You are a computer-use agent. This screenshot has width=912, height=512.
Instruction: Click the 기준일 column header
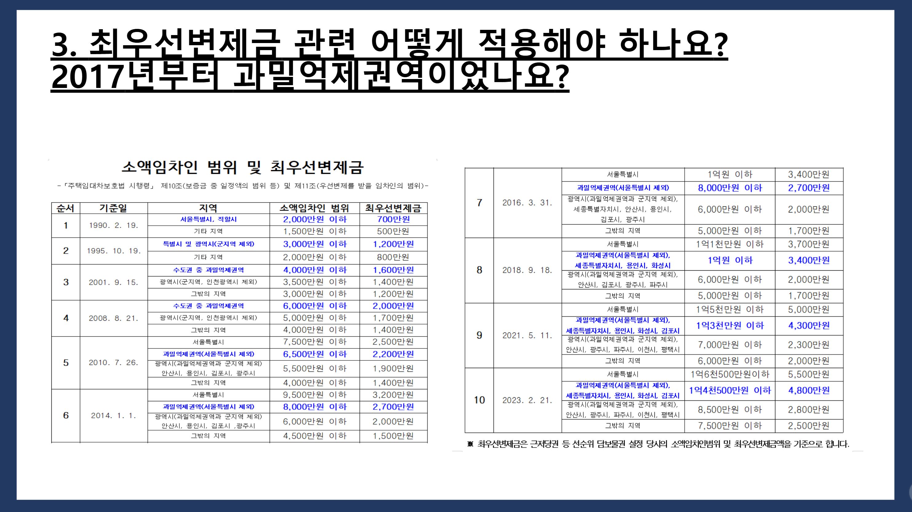[x=113, y=208]
